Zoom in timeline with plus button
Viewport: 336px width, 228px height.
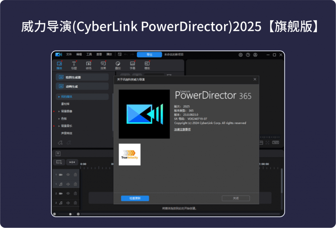(x=78, y=214)
